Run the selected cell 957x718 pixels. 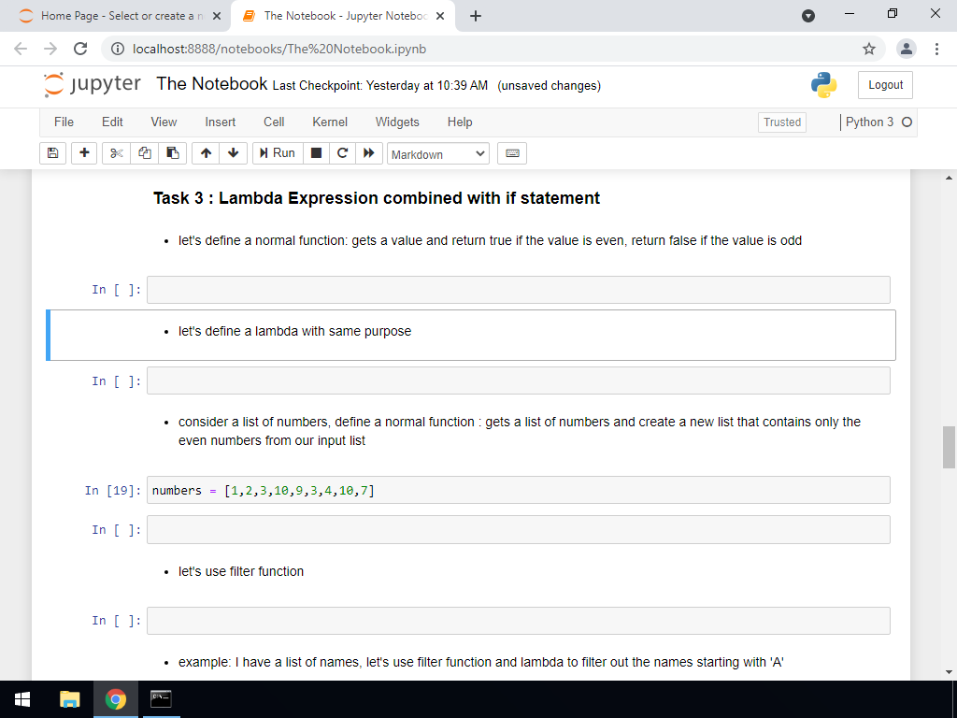[x=278, y=153]
